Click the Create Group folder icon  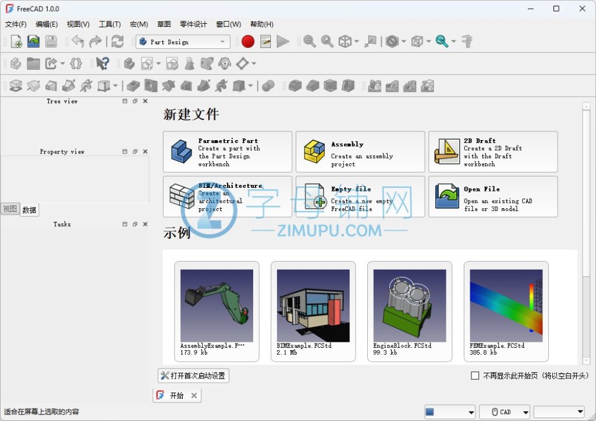33,63
